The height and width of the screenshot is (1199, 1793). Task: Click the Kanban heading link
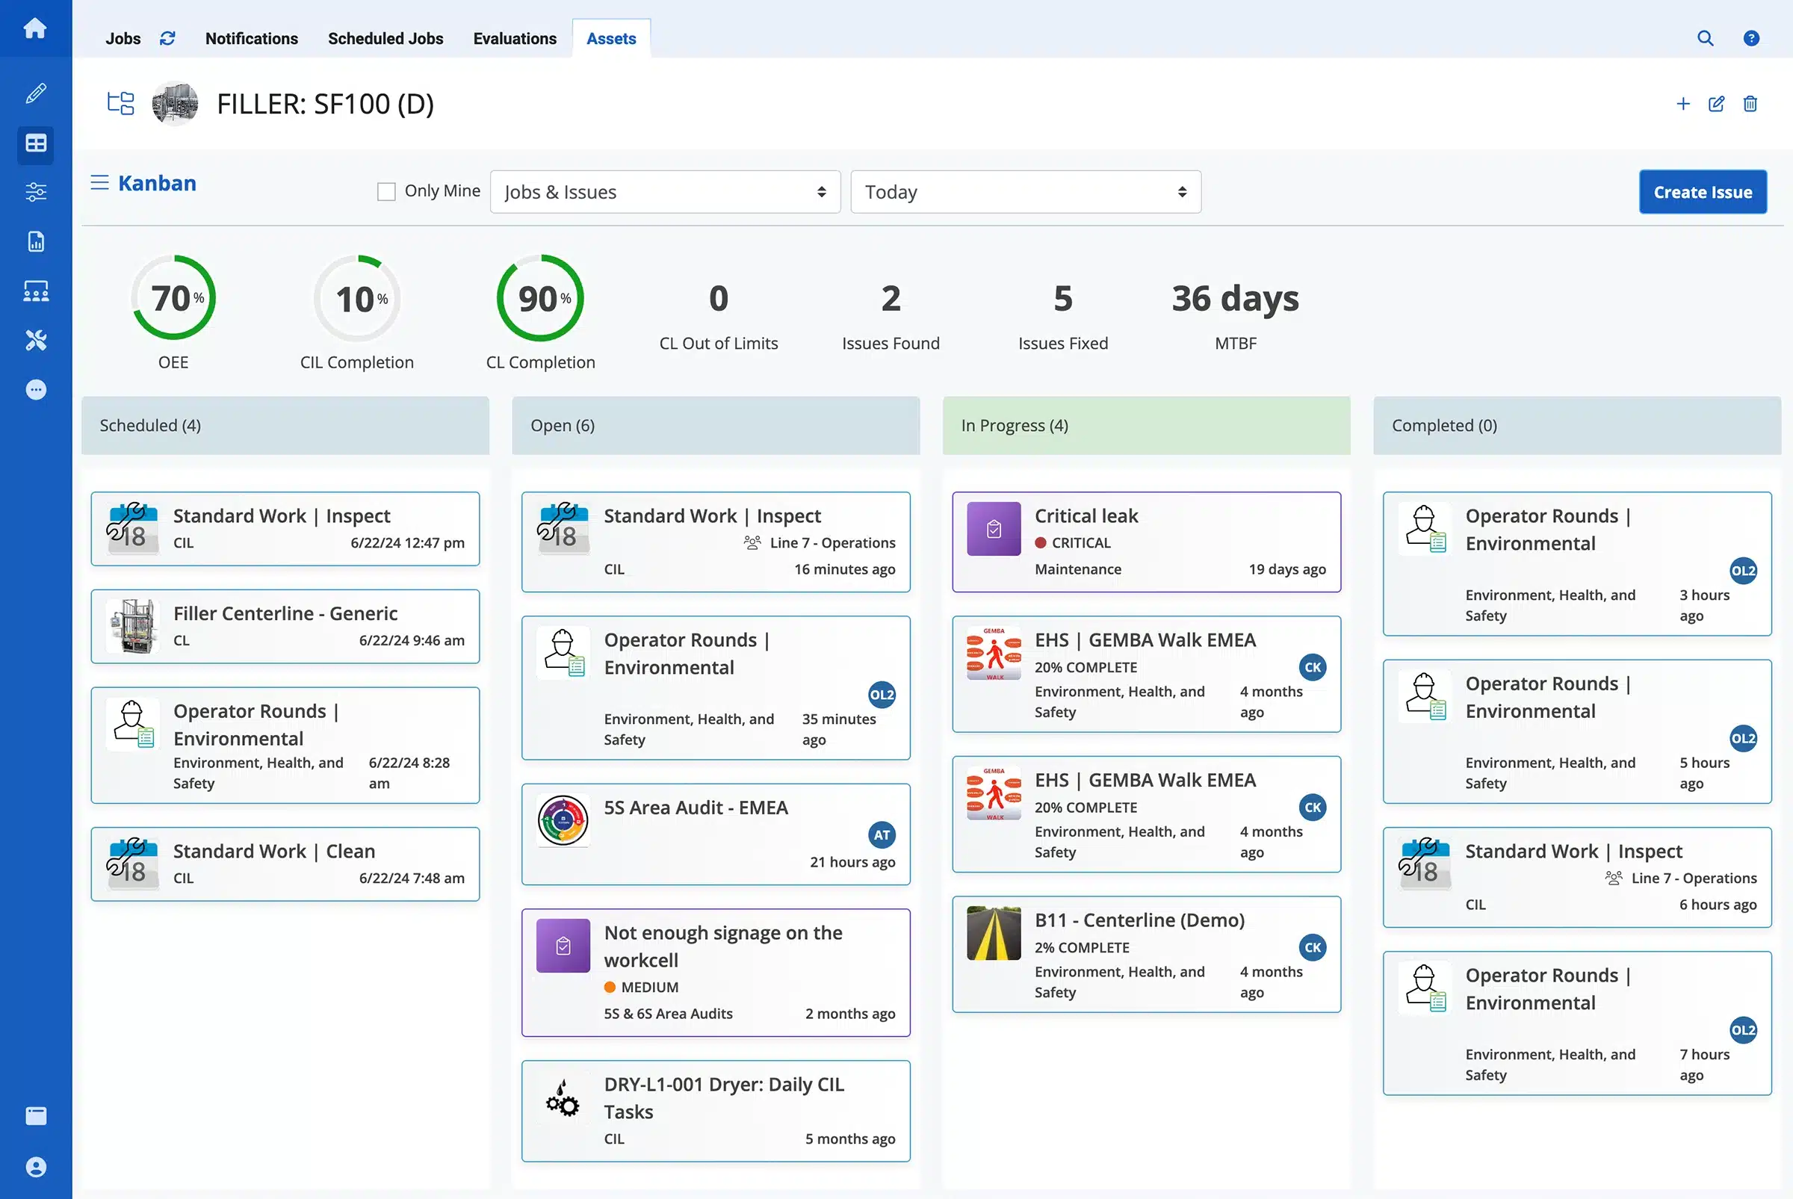157,184
